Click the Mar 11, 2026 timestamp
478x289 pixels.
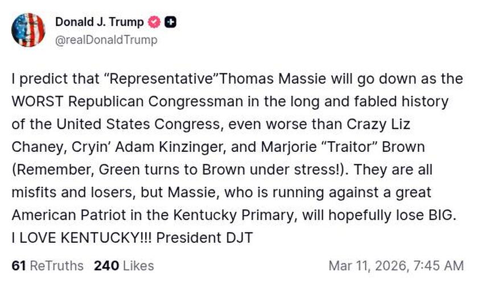coord(396,266)
